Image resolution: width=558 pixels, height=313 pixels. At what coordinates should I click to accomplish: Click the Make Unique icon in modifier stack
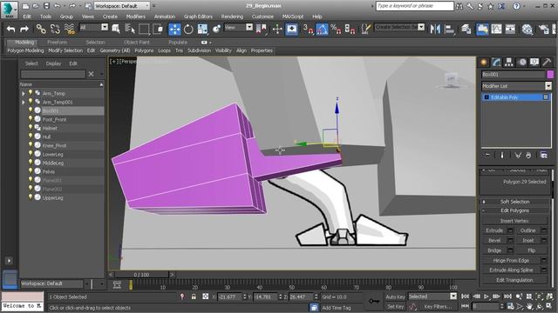coord(518,155)
